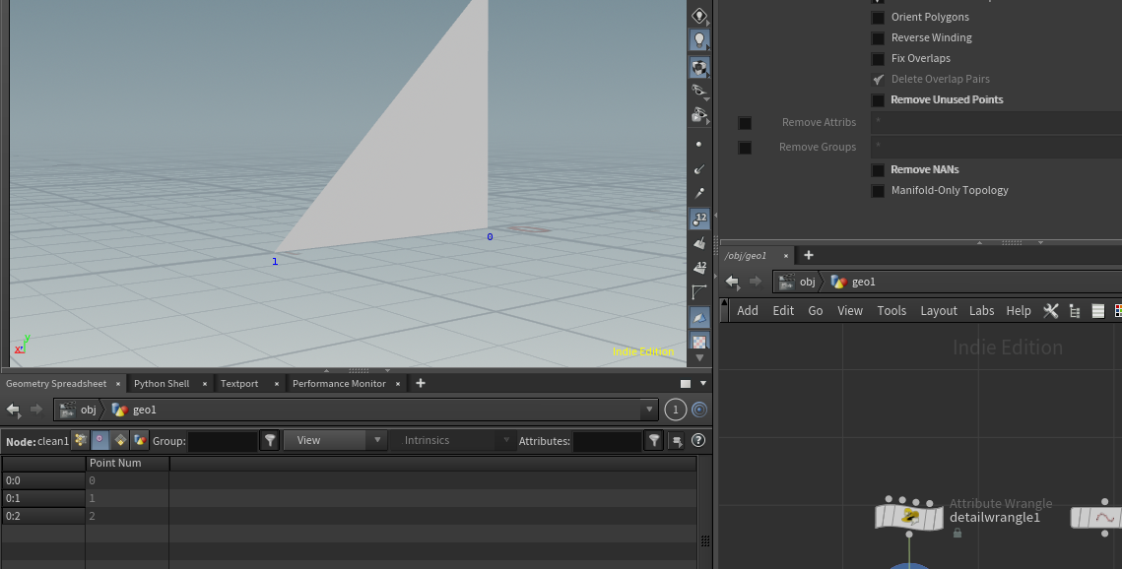
Task: Switch to the Python Shell tab
Action: tap(162, 384)
